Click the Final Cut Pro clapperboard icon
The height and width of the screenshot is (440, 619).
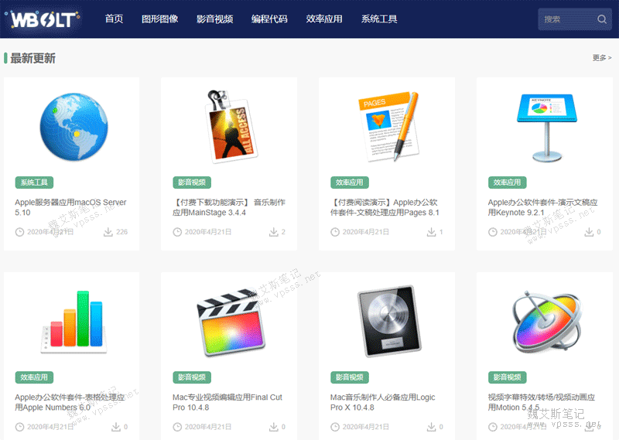point(229,321)
